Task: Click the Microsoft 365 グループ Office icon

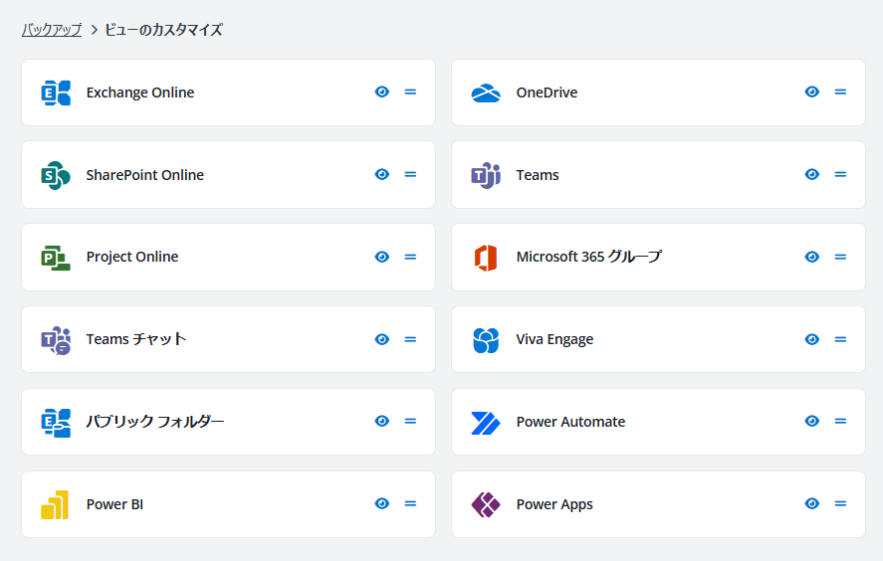Action: coord(486,258)
